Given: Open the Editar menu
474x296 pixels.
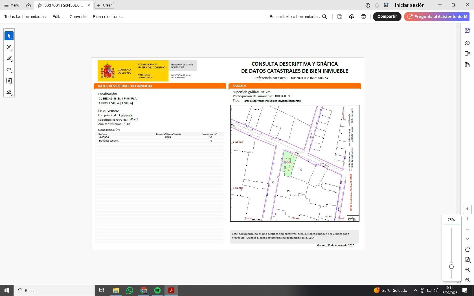Looking at the screenshot, I should 58,17.
